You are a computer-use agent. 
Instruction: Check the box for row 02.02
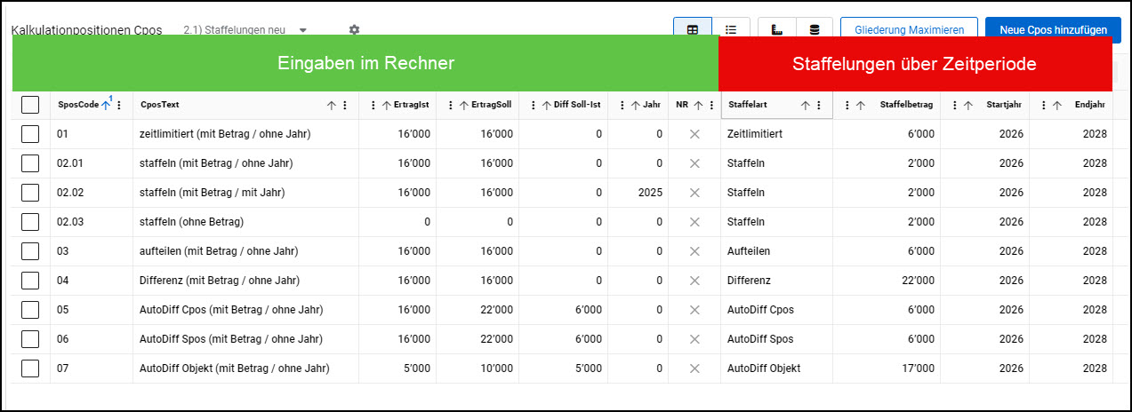click(x=30, y=193)
